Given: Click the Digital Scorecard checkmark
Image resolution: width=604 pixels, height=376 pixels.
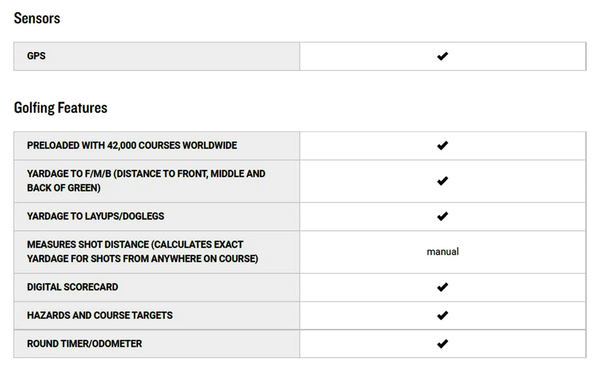Looking at the screenshot, I should (x=442, y=287).
